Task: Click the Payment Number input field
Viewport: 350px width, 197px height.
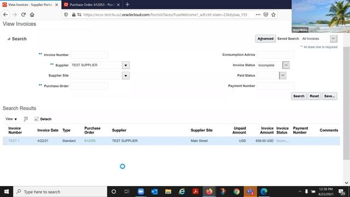Action: click(276, 86)
